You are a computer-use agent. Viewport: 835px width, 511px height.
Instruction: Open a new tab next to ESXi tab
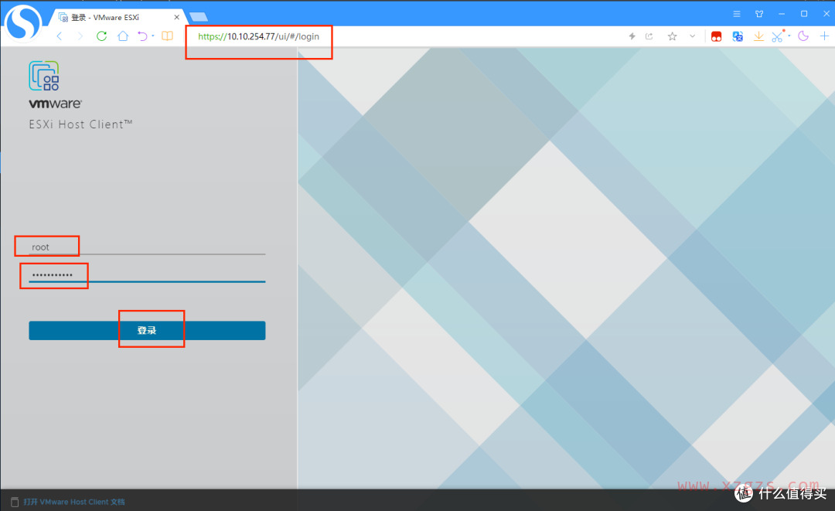199,16
